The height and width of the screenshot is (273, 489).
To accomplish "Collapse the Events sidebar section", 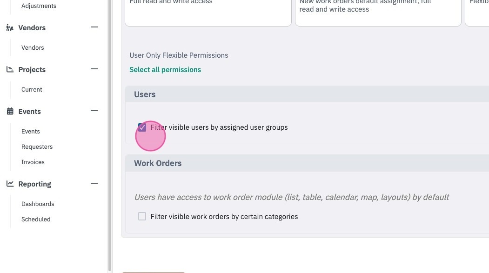I will [94, 111].
